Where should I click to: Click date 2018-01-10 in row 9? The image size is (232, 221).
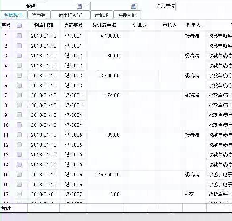click(x=44, y=115)
